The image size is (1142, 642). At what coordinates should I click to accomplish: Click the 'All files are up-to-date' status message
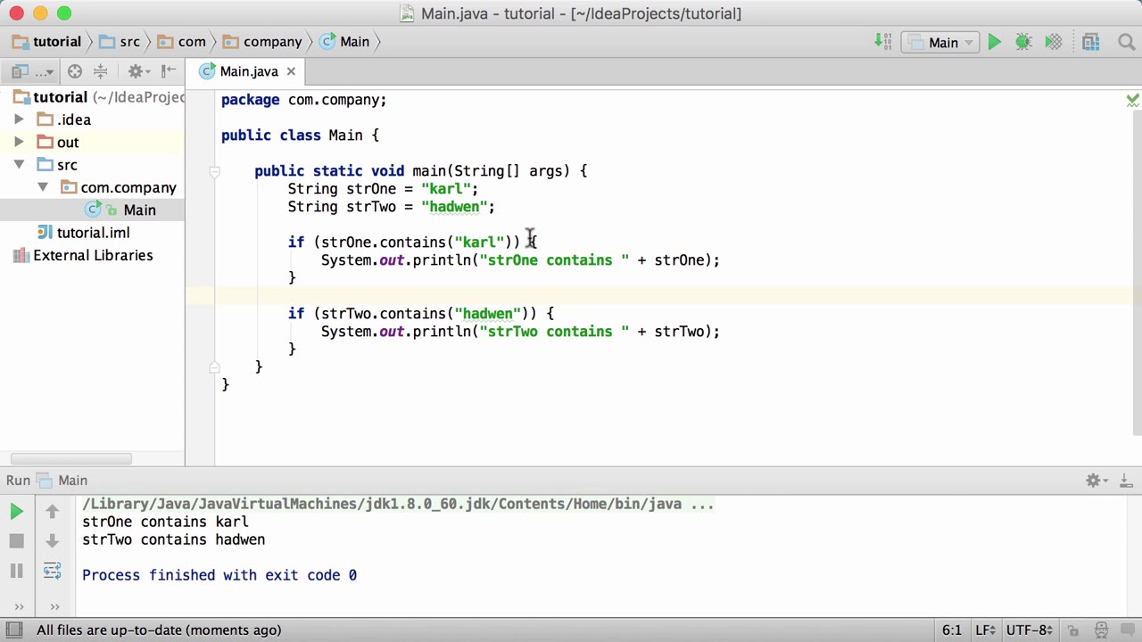tap(159, 630)
